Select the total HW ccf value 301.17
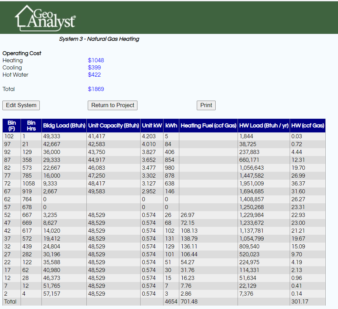Image resolution: width=338 pixels, height=309 pixels. click(300, 302)
